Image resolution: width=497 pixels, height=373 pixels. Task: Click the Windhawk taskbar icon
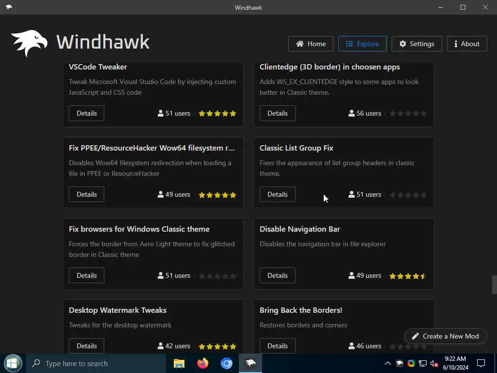click(250, 363)
